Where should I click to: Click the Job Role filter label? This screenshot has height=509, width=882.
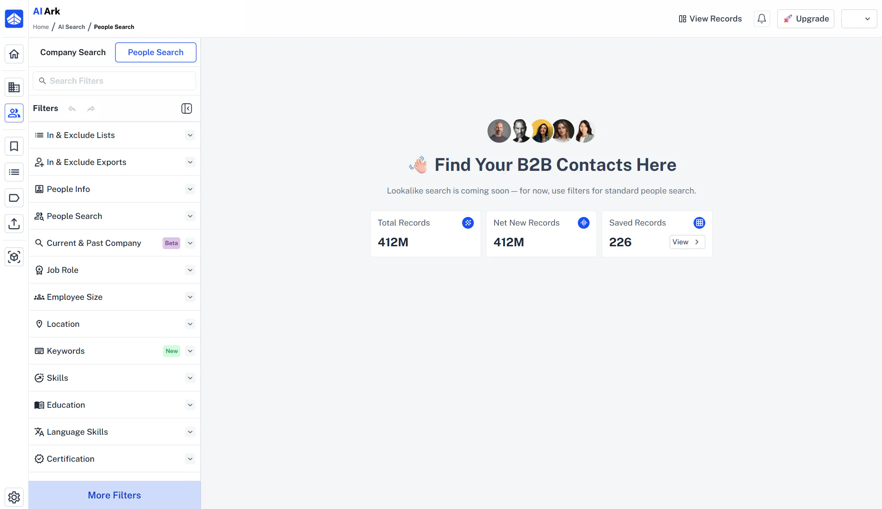(63, 270)
